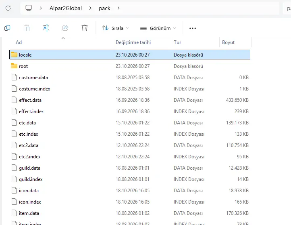The image size is (291, 225).
Task: Click the root folder icon
Action: click(x=14, y=66)
